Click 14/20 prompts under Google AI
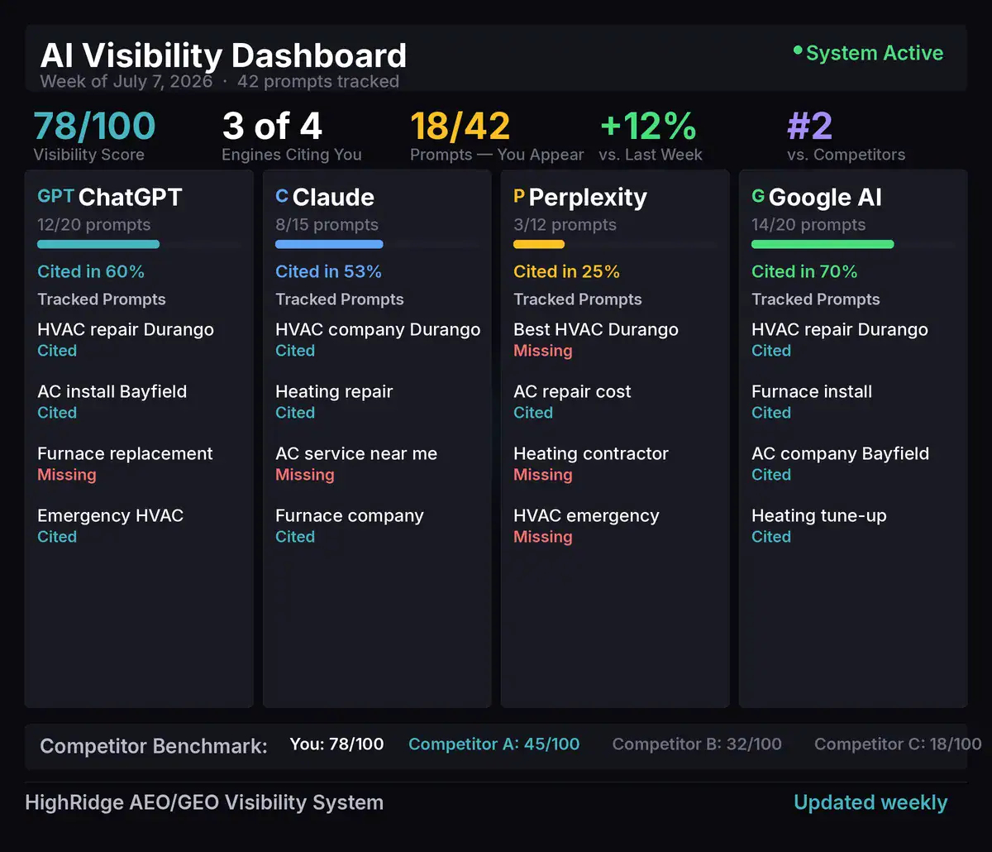The width and height of the screenshot is (992, 852). 808,225
